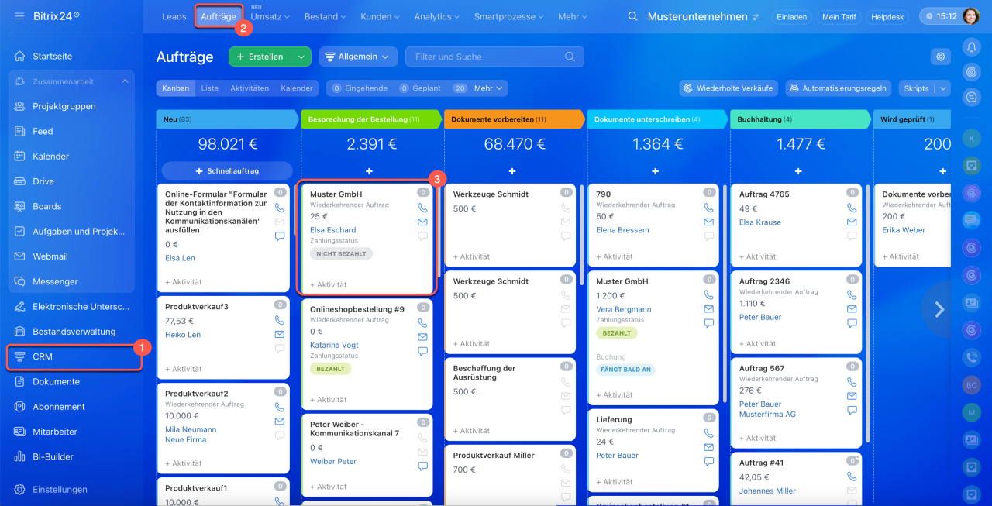Open contact link Elsa Eschard
Image resolution: width=992 pixels, height=506 pixels.
coord(332,230)
